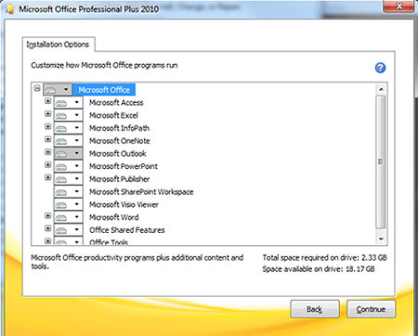This screenshot has width=418, height=336.
Task: Select Office Shared Features in the tree
Action: pyautogui.click(x=127, y=230)
